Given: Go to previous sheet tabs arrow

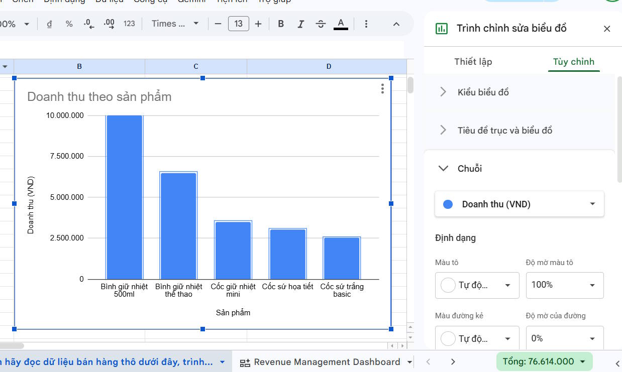Looking at the screenshot, I should [429, 362].
